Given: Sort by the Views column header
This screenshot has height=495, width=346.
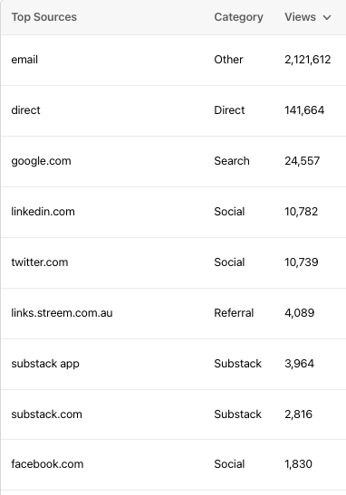Looking at the screenshot, I should pyautogui.click(x=300, y=17).
